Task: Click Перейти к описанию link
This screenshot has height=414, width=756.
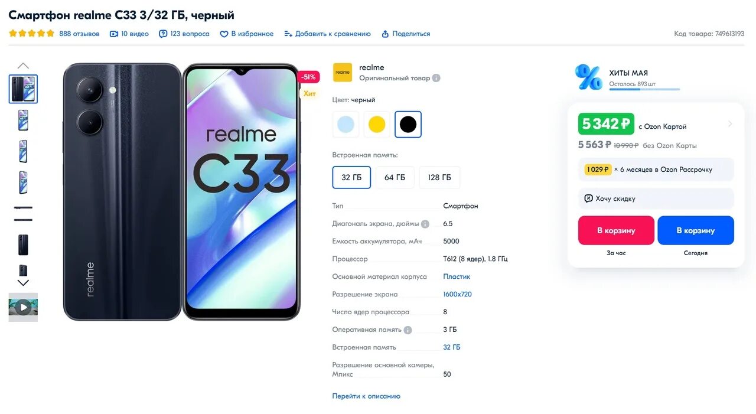Action: 366,396
